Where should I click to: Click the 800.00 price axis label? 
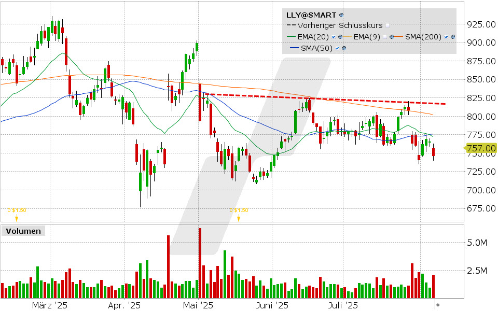coord(481,117)
